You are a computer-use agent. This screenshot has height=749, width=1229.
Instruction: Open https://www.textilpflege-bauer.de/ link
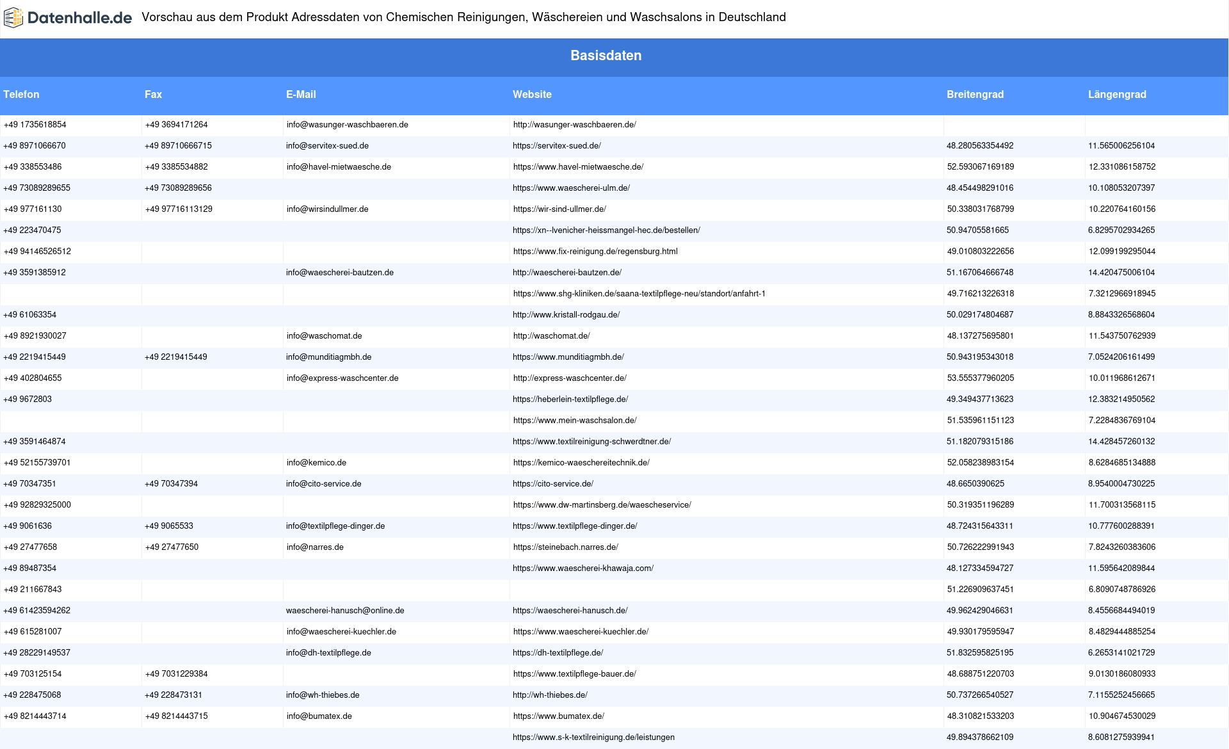tap(575, 674)
